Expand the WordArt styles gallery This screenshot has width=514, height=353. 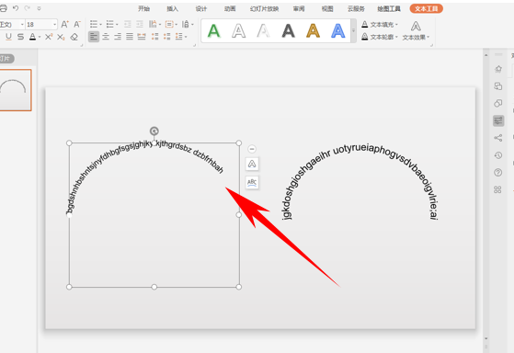[353, 31]
